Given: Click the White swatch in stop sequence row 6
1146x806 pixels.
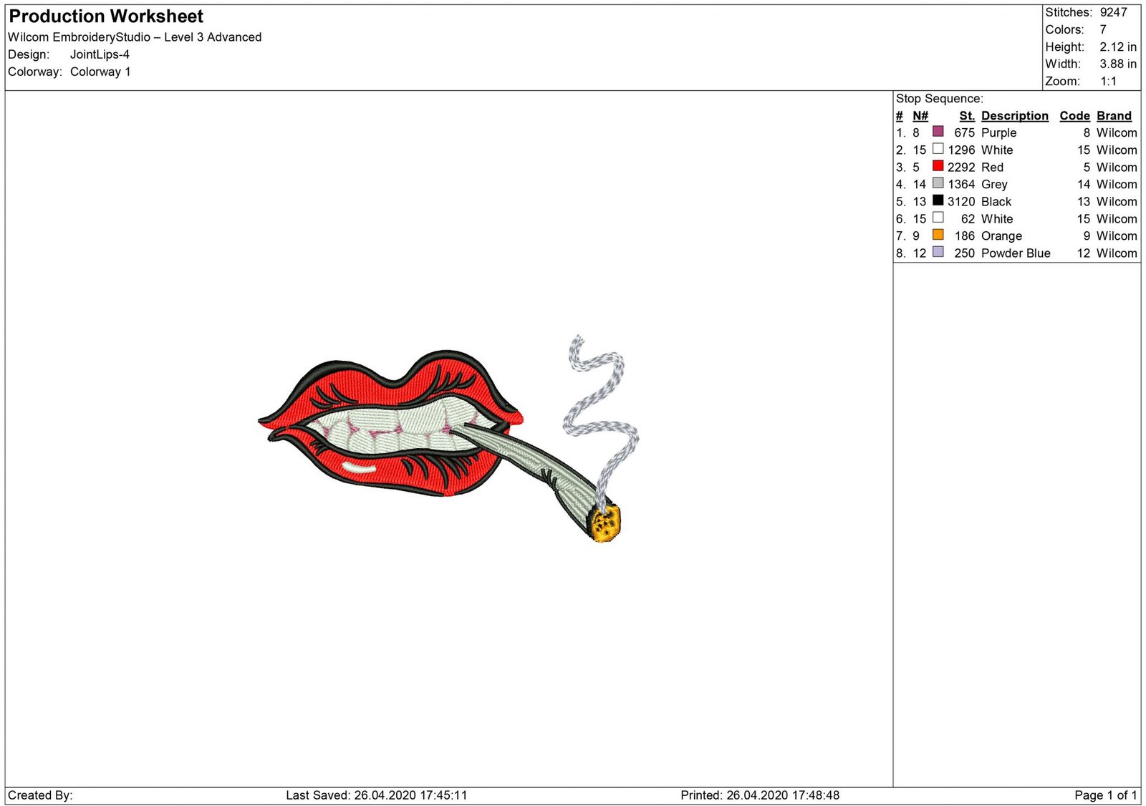Looking at the screenshot, I should coord(938,218).
